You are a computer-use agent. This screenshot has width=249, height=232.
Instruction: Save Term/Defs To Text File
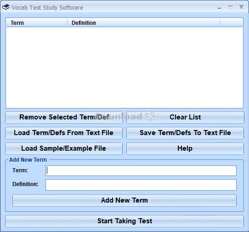[x=185, y=133]
